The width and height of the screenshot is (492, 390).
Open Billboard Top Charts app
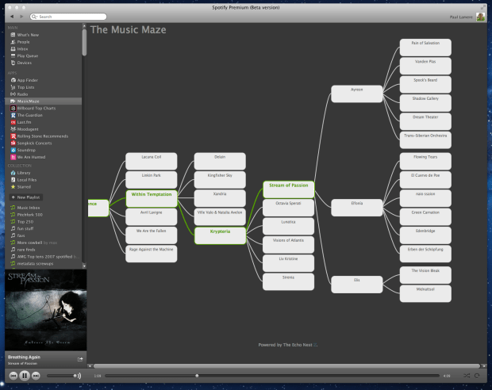pos(36,108)
